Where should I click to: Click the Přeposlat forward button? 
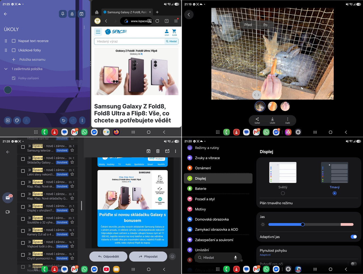click(x=148, y=256)
